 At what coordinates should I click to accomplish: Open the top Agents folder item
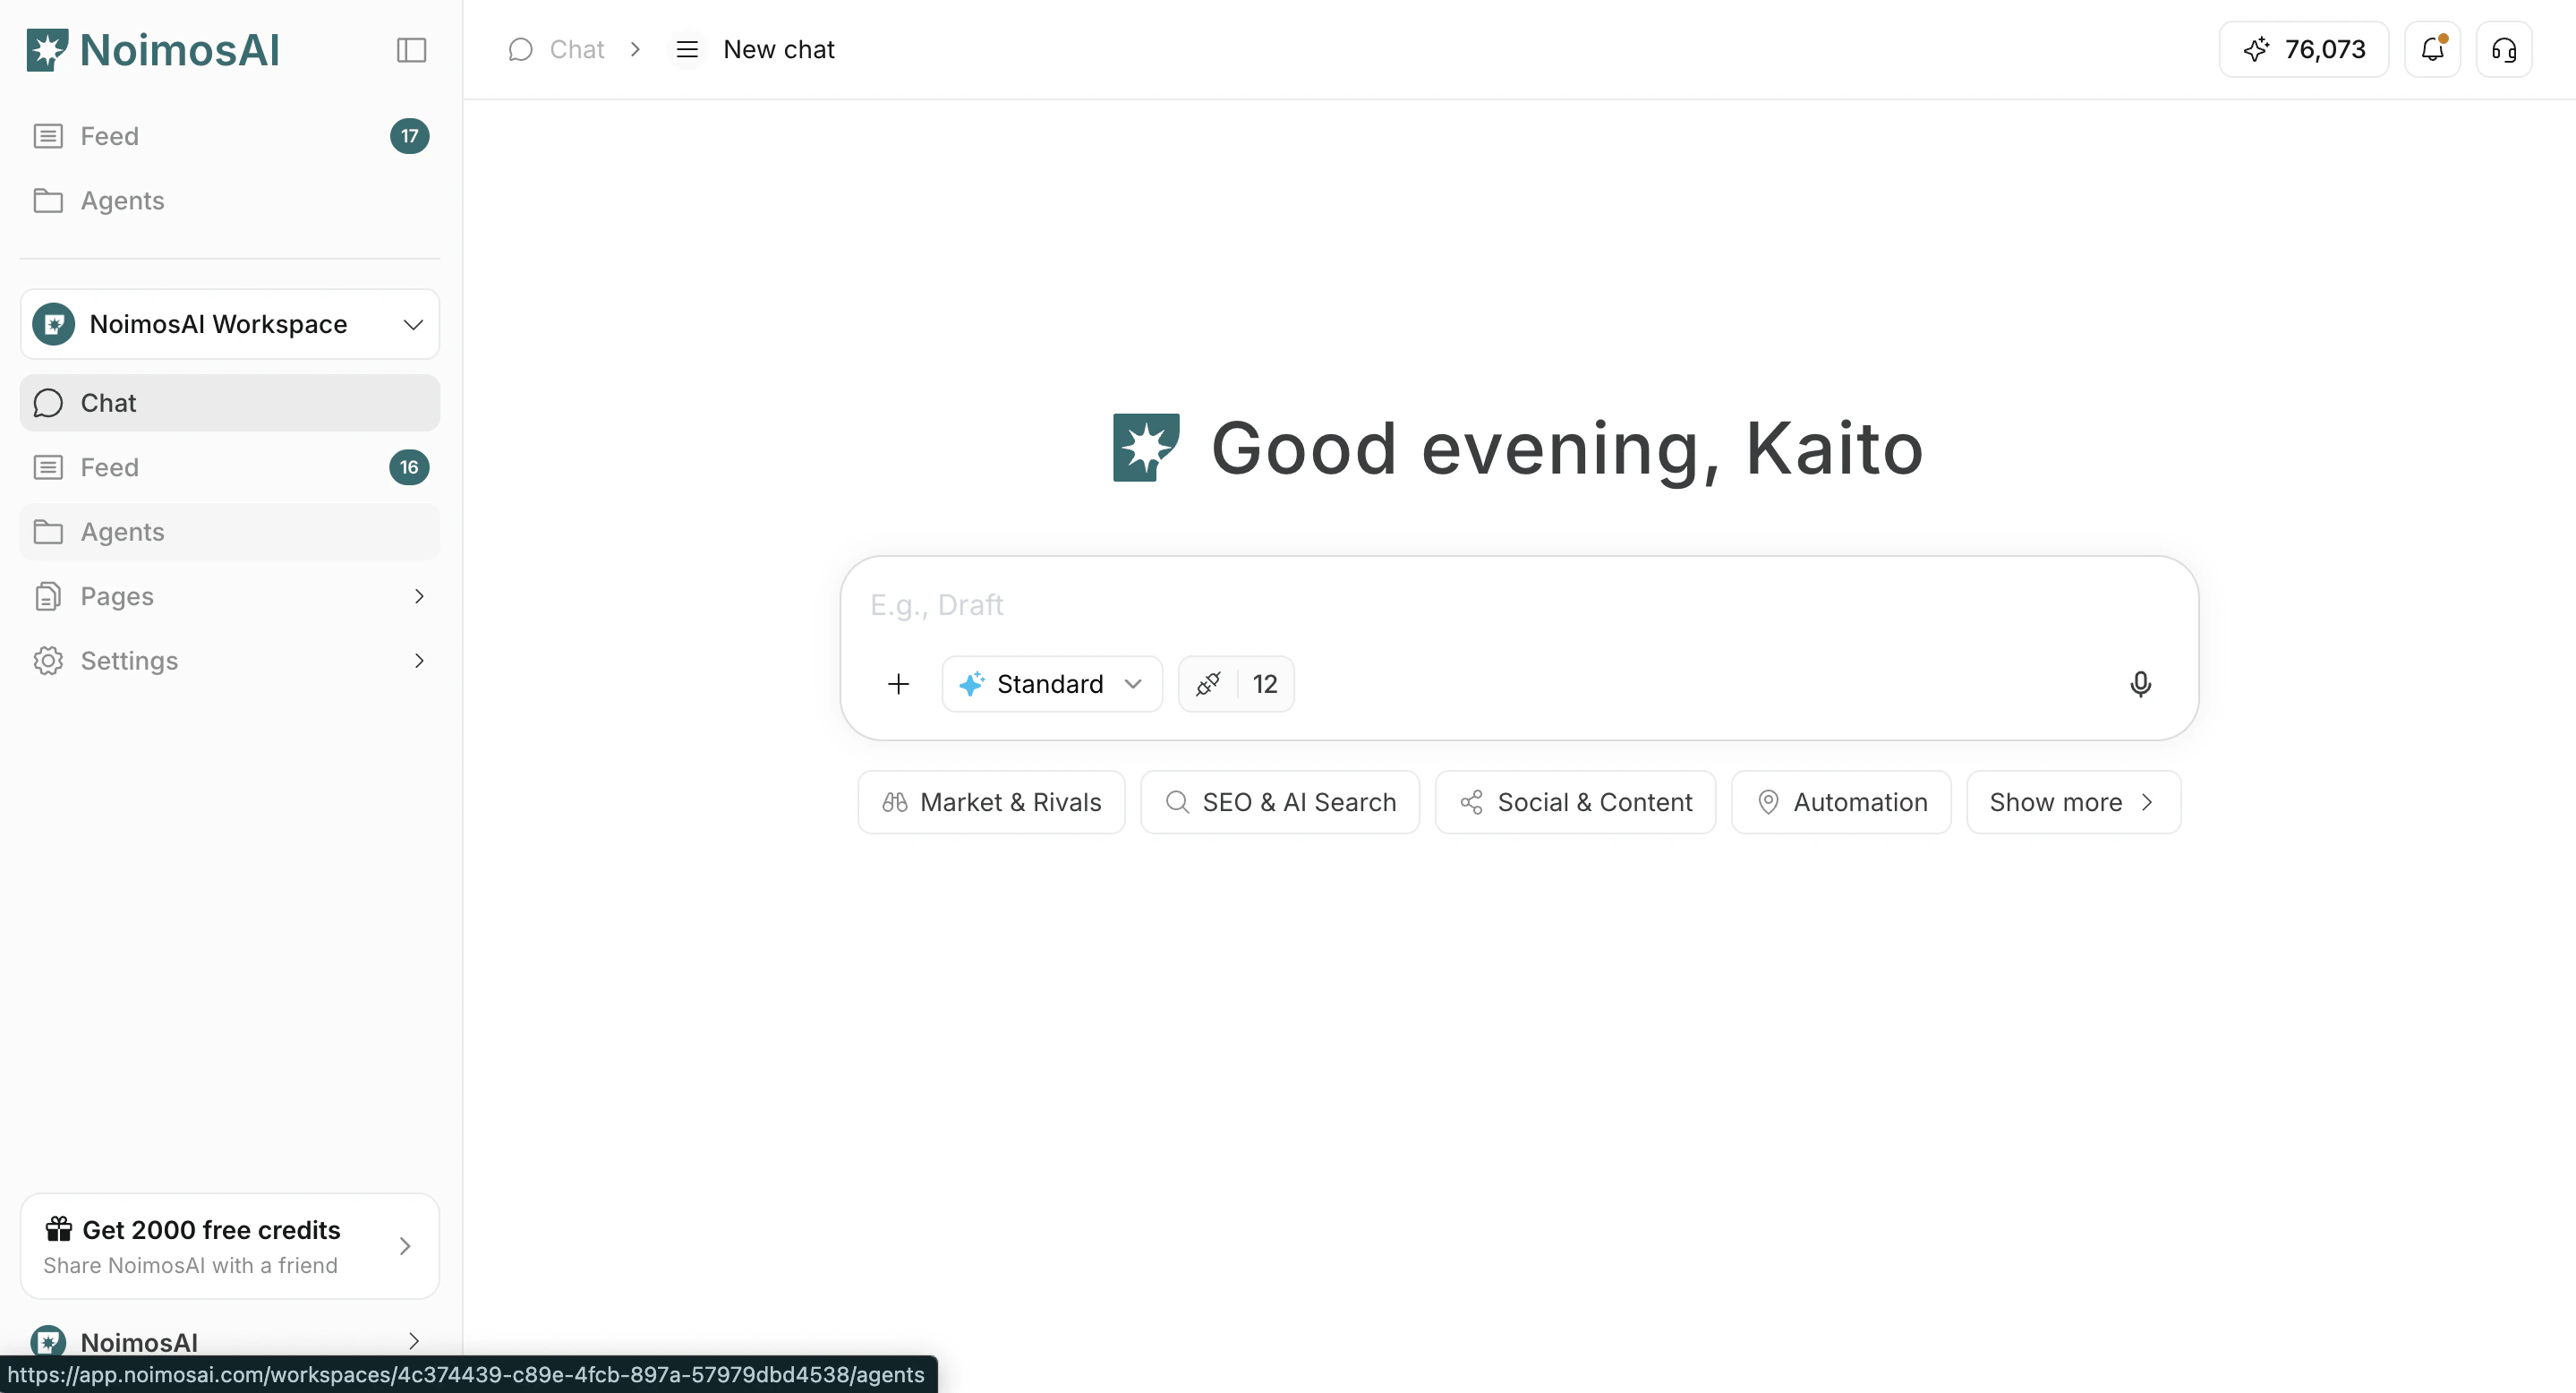coord(230,201)
